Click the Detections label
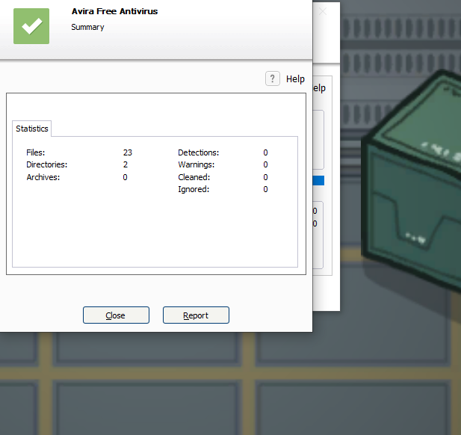461x435 pixels. coord(198,152)
